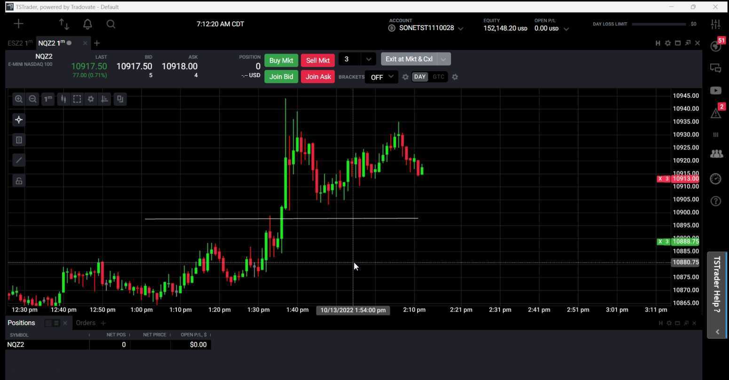Select the crosshair tool on the chart
The image size is (729, 380).
coord(19,119)
